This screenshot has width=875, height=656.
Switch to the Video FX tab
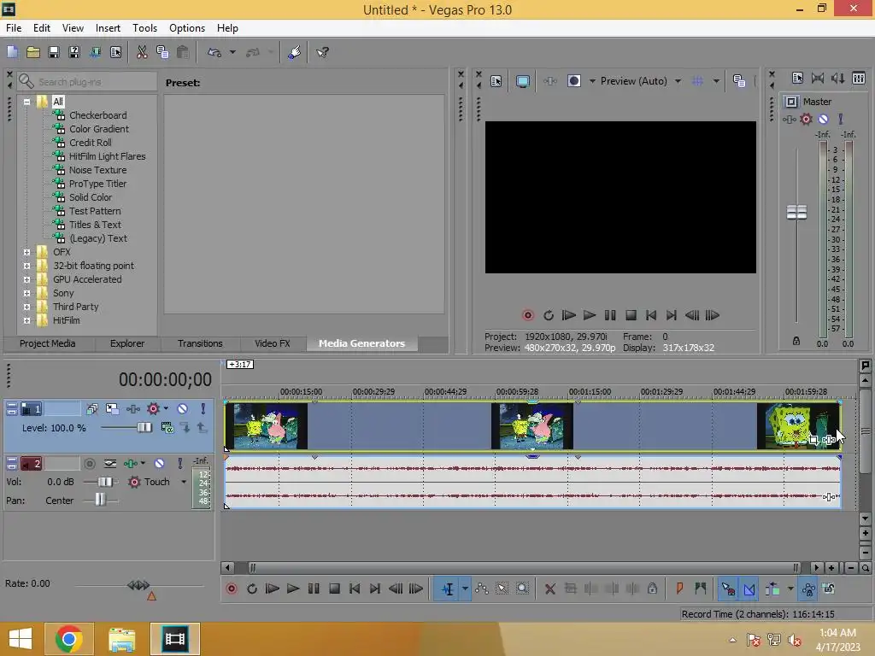click(273, 343)
